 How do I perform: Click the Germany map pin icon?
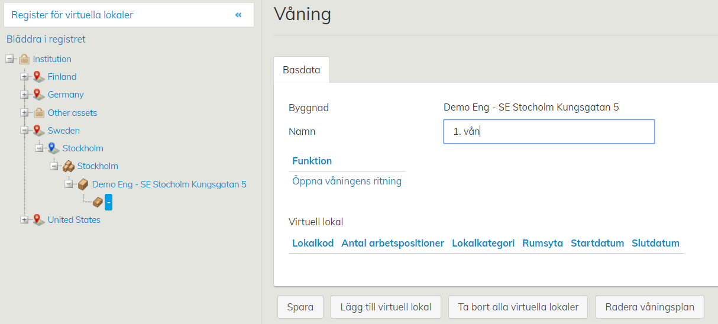pos(39,95)
